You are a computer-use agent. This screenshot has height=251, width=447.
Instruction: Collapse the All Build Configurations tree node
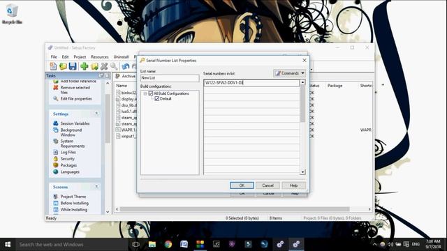[145, 93]
